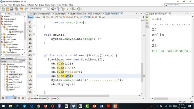The width and height of the screenshot is (194, 109).
Task: Click the Open Project icon
Action: 12,9
